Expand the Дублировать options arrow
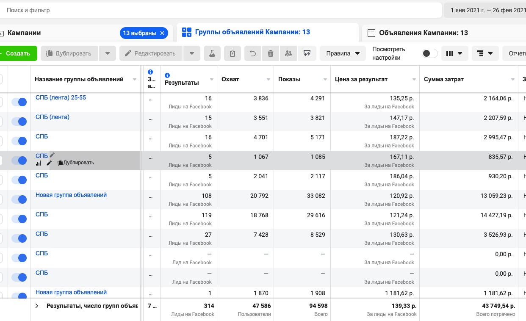The width and height of the screenshot is (526, 321). tap(108, 53)
